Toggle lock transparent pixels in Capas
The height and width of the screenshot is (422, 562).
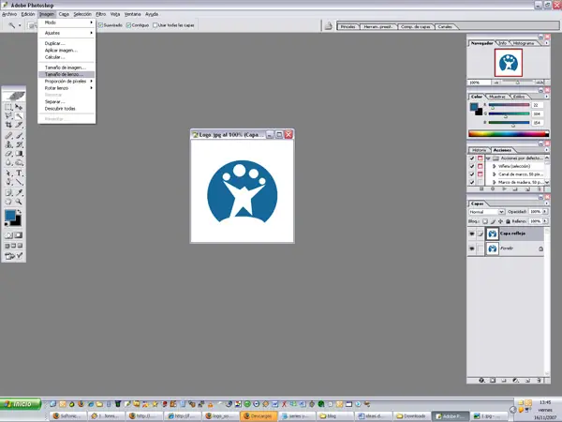click(485, 221)
